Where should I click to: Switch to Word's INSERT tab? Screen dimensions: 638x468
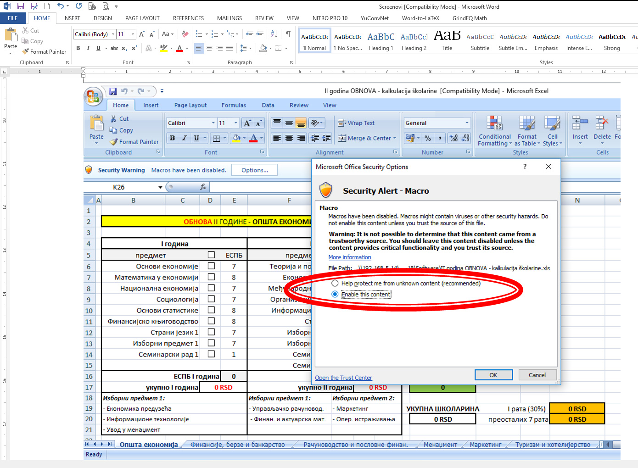pyautogui.click(x=72, y=18)
